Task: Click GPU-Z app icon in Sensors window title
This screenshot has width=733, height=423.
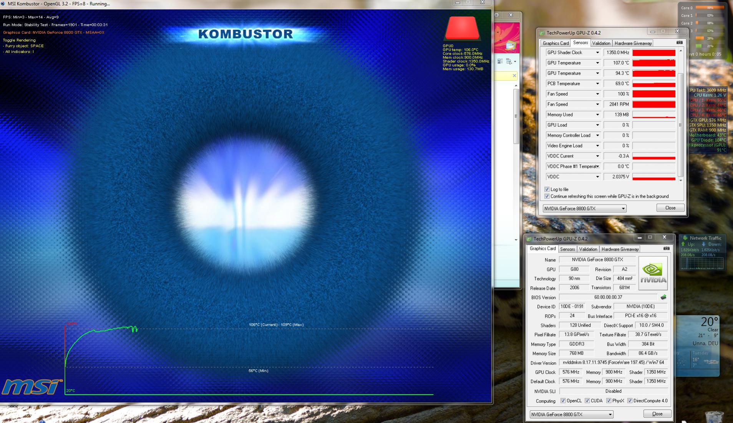Action: tap(542, 33)
